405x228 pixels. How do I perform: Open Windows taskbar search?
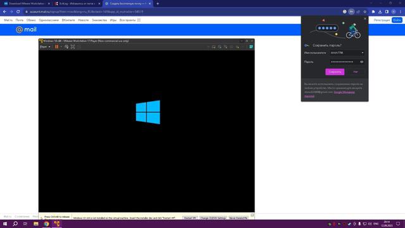pyautogui.click(x=15, y=224)
